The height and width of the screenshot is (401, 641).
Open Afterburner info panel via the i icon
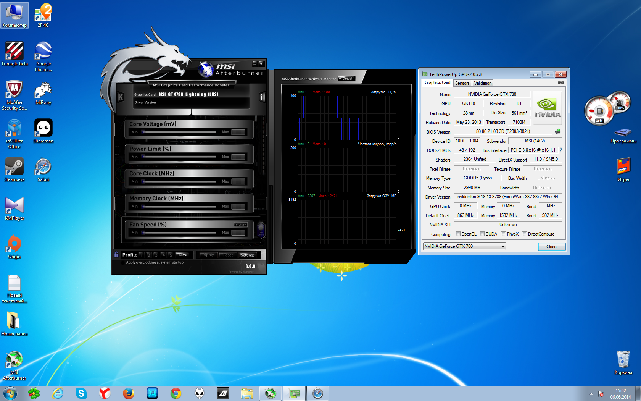[x=262, y=97]
